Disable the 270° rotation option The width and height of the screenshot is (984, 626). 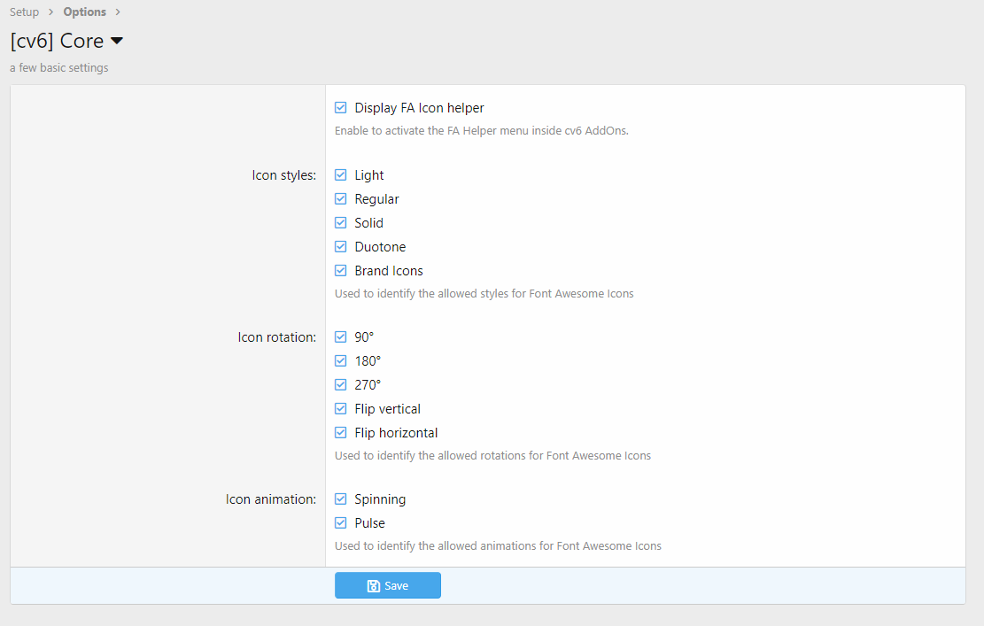point(341,385)
